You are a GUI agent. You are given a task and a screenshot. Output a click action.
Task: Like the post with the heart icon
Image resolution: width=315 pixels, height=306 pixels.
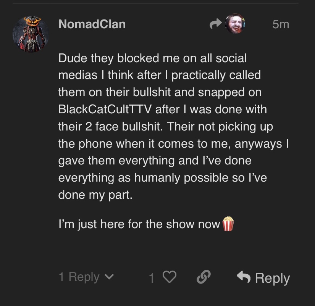[170, 277]
